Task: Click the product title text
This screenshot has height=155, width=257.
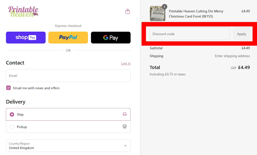Action: click(x=196, y=14)
